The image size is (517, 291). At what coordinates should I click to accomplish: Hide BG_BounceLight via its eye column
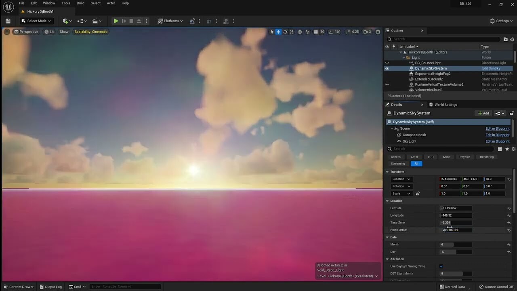(x=387, y=63)
